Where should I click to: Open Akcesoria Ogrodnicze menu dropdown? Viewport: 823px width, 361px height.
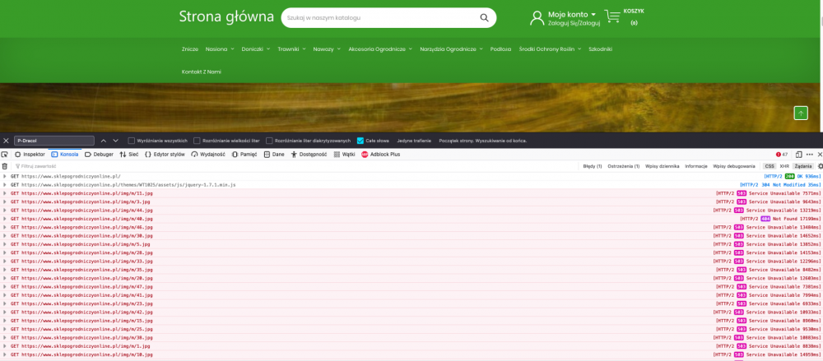click(x=380, y=49)
